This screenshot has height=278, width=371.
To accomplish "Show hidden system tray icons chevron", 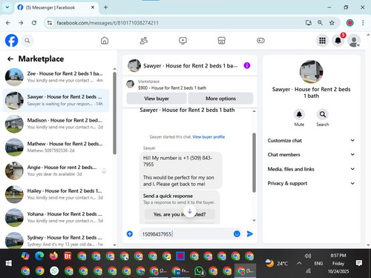I will [x=299, y=263].
